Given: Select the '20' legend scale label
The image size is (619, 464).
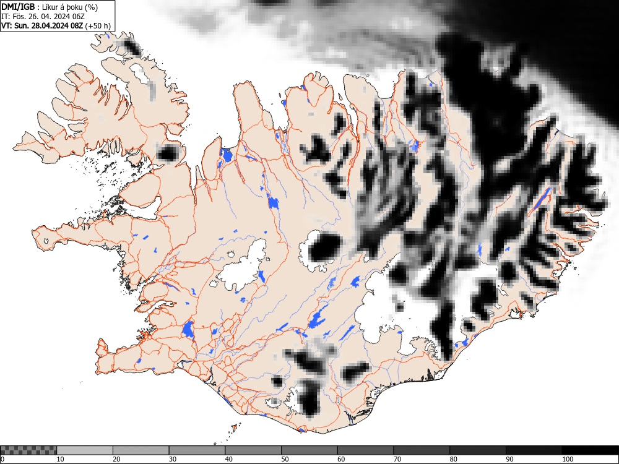Looking at the screenshot, I should 116,459.
